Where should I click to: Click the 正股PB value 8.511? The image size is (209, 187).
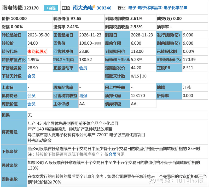tap(188, 68)
